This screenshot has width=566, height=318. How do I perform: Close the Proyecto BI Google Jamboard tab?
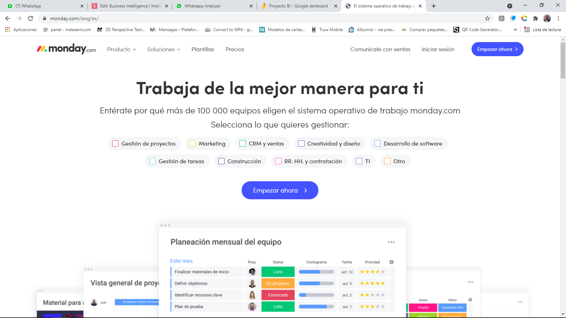pos(336,6)
